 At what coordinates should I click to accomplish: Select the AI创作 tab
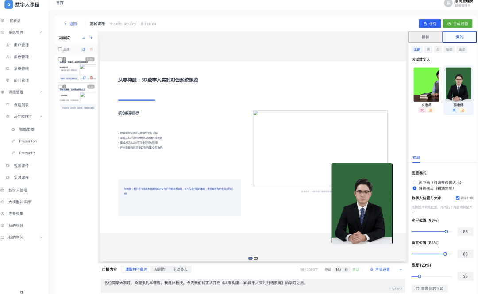point(160,270)
